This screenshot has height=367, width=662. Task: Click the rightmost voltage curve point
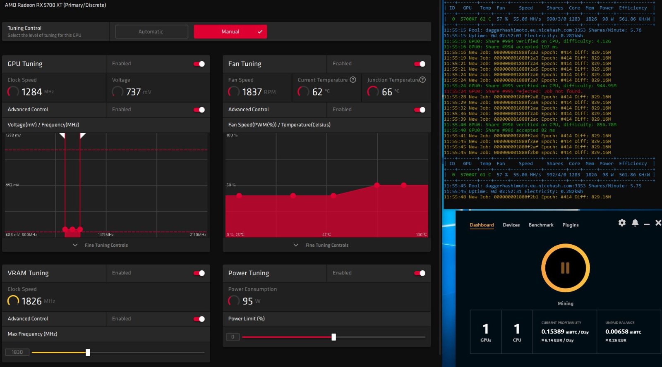80,229
